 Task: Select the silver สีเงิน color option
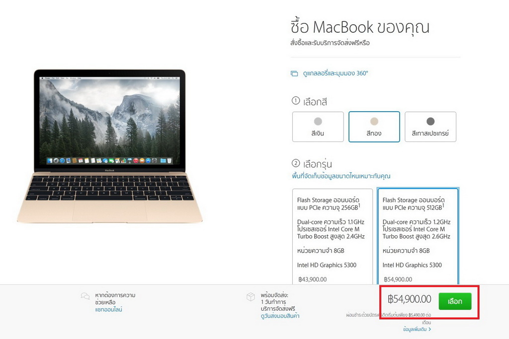pyautogui.click(x=318, y=127)
